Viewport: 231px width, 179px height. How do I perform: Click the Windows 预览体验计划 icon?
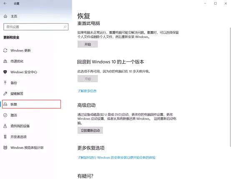[x=5, y=147]
